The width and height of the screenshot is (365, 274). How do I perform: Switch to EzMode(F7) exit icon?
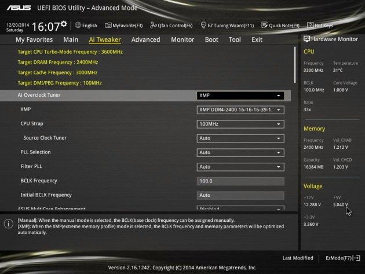click(357, 258)
